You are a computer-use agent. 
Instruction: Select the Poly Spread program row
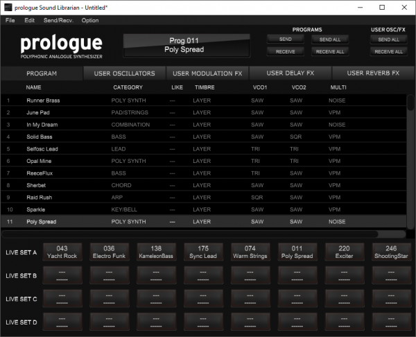pos(203,222)
